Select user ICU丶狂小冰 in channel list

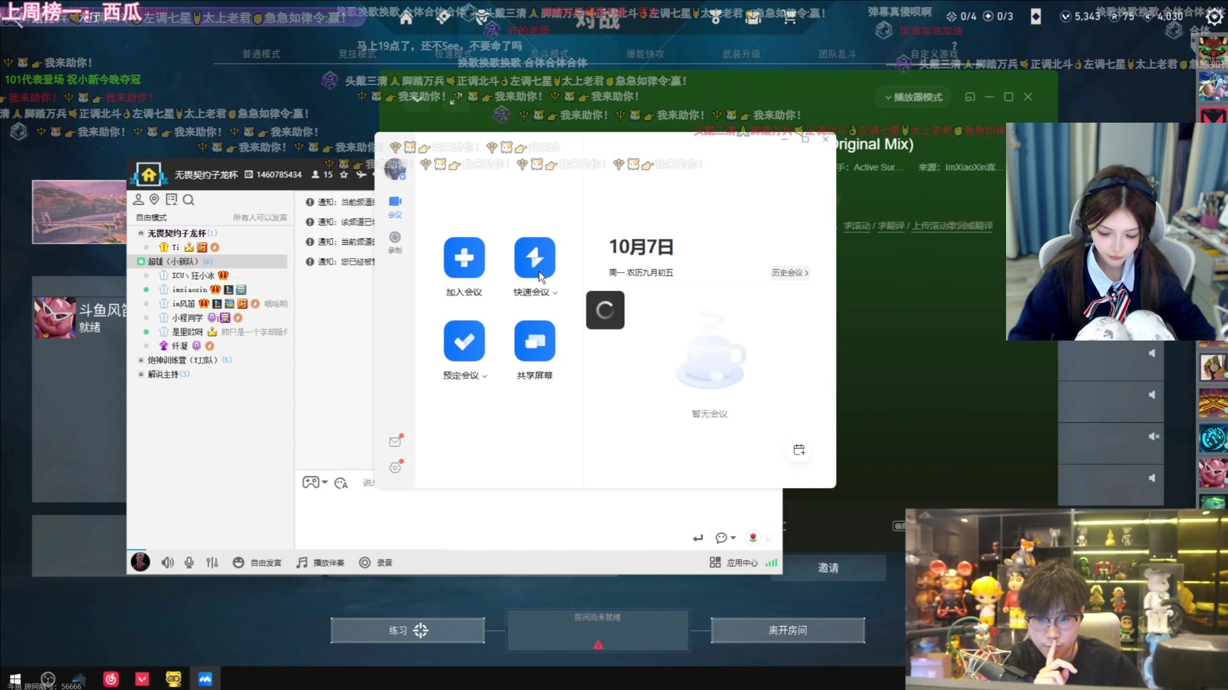coord(193,275)
